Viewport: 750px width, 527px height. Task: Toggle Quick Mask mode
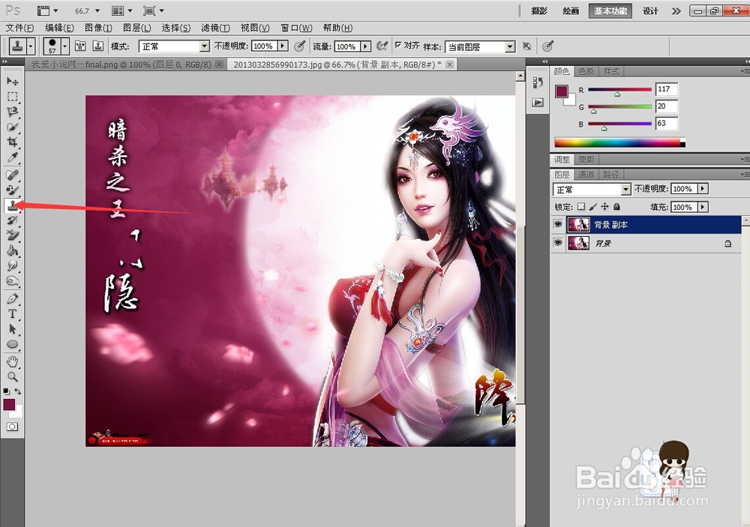[13, 427]
